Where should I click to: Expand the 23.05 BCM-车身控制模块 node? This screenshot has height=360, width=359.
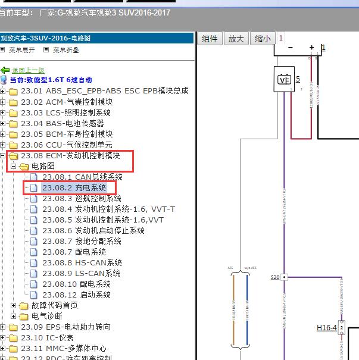point(2,134)
